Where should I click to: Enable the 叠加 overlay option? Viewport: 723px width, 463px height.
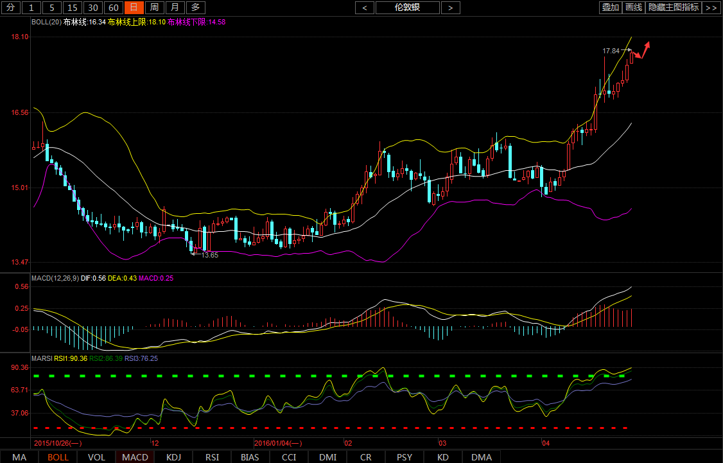coord(610,8)
